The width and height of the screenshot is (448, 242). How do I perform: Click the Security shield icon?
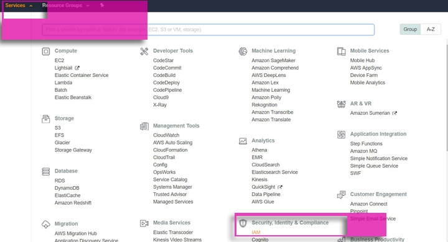(x=243, y=223)
